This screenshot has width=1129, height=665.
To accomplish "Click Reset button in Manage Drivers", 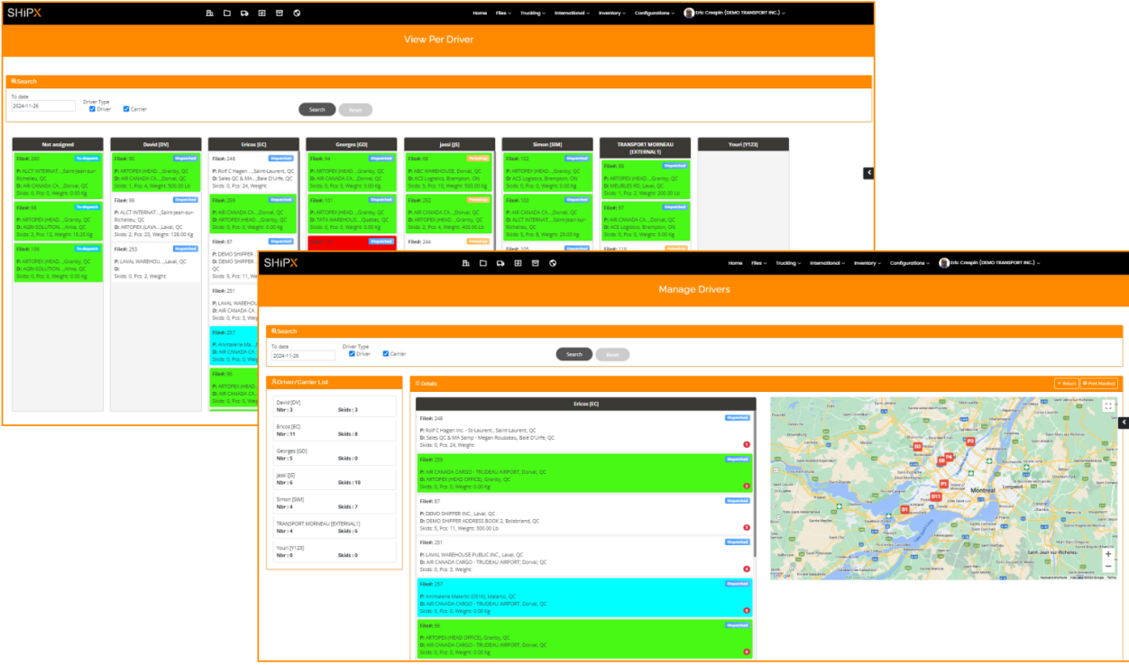I will click(x=612, y=354).
